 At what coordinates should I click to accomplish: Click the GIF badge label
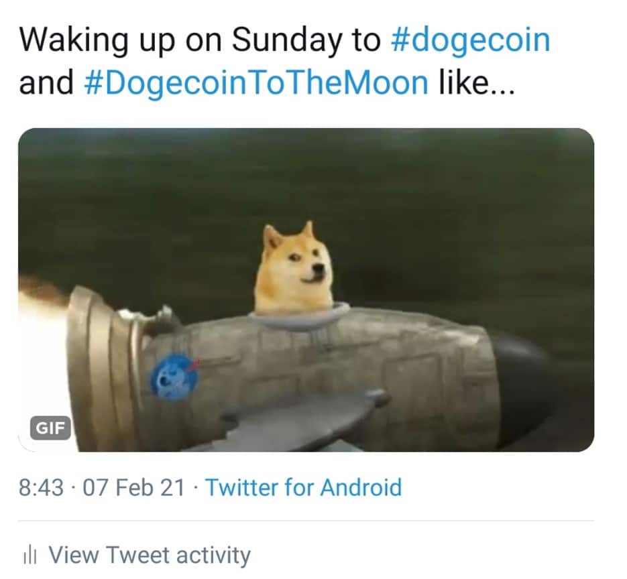coord(50,428)
